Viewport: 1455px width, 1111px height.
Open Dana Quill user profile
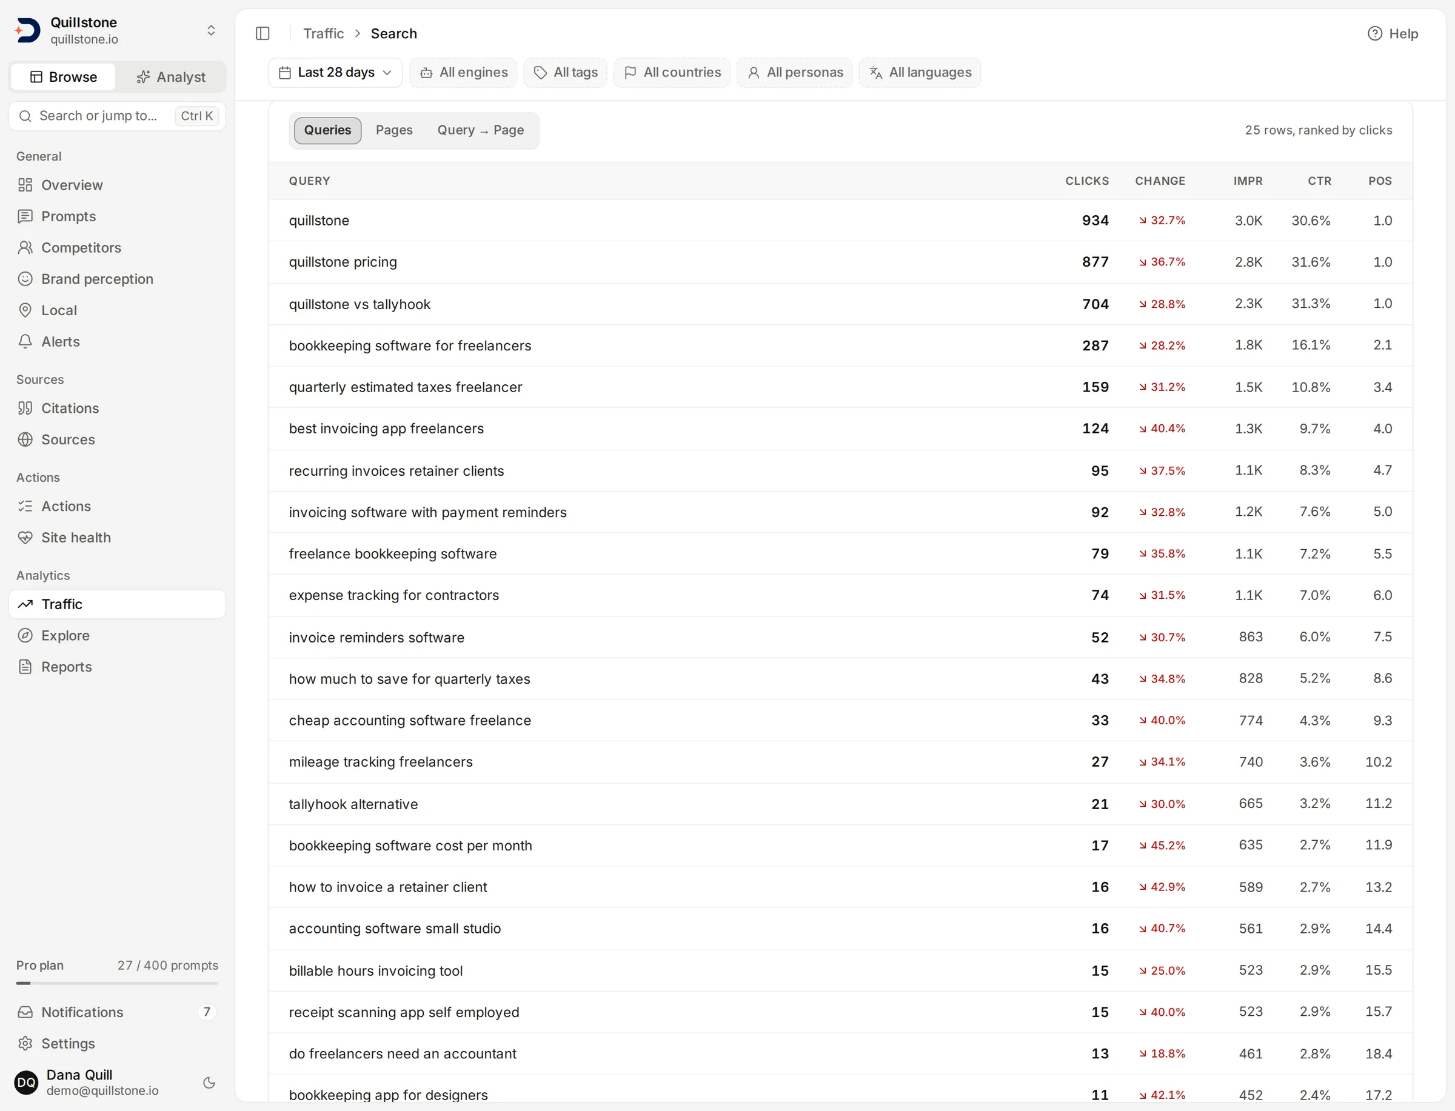click(102, 1083)
